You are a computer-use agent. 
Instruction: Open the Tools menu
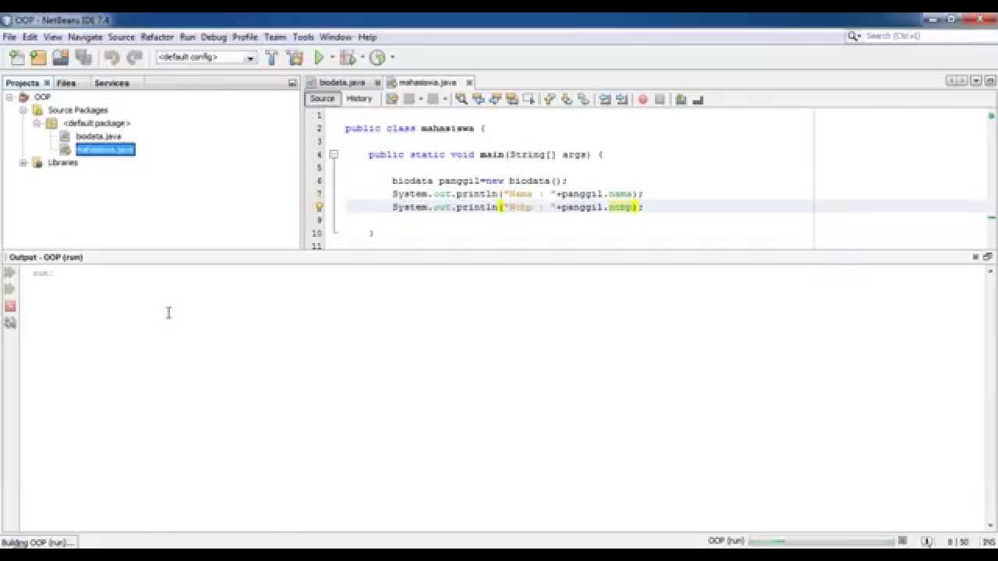pyautogui.click(x=303, y=37)
